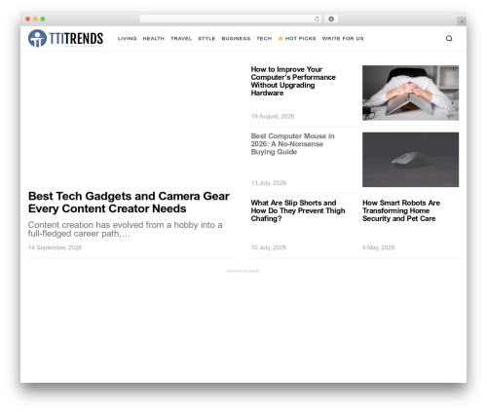This screenshot has height=412, width=487.
Task: Visit the Write For Us page
Action: (x=343, y=38)
